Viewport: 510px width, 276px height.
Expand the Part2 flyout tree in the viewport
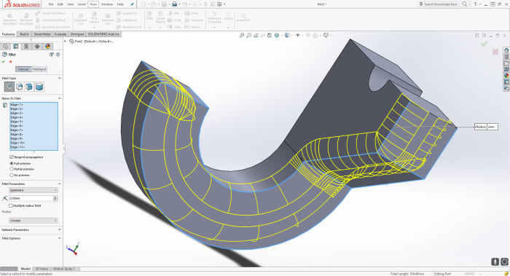[65, 42]
